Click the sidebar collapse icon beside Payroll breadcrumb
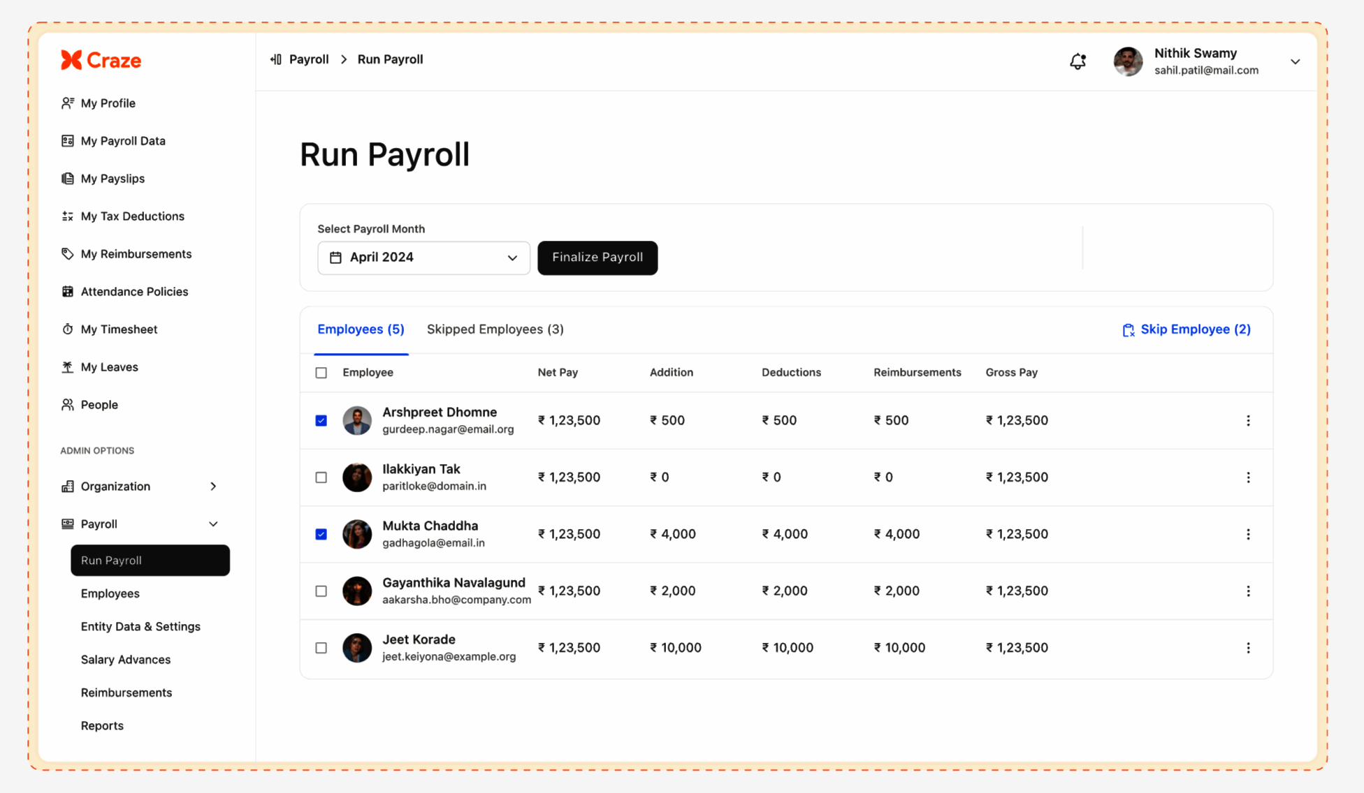 [x=276, y=59]
